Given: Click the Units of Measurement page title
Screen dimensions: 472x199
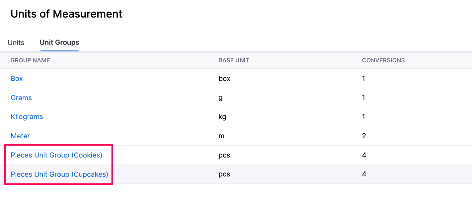Looking at the screenshot, I should (66, 14).
